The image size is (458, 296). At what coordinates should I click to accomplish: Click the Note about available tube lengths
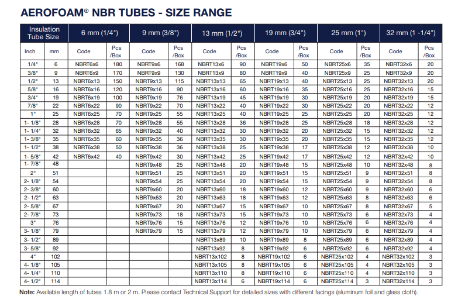(219, 292)
